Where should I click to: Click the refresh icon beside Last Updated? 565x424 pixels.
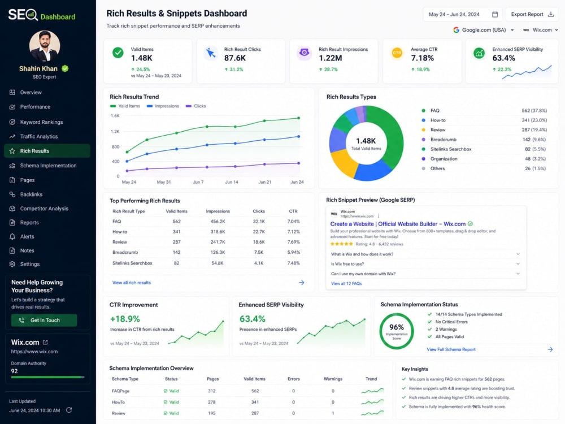(x=69, y=410)
